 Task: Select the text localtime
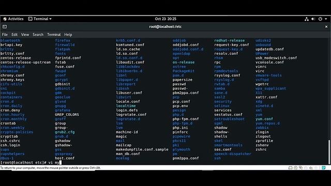point(126,106)
